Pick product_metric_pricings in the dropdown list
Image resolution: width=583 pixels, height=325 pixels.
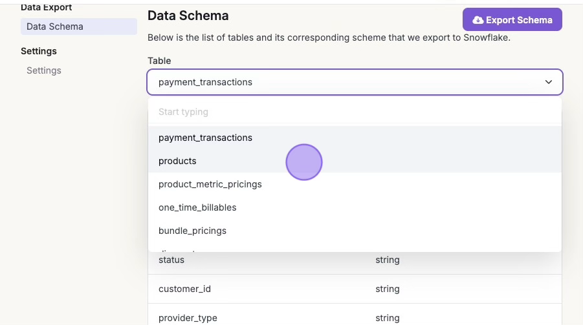[210, 184]
